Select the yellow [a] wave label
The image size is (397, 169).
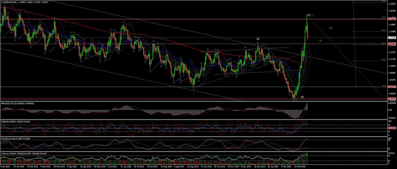click(x=258, y=39)
